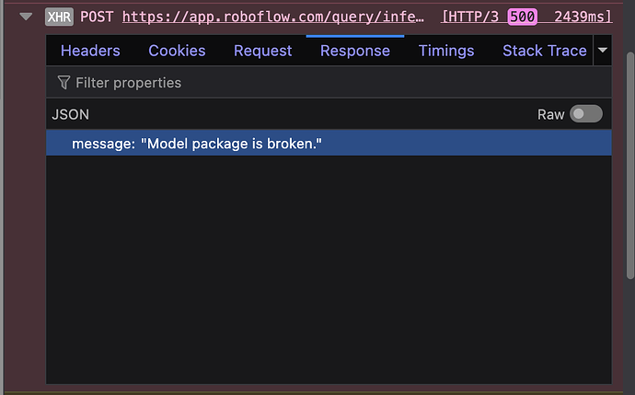Toggle the Raw response switch
Screen dimensions: 635x395
(x=586, y=114)
